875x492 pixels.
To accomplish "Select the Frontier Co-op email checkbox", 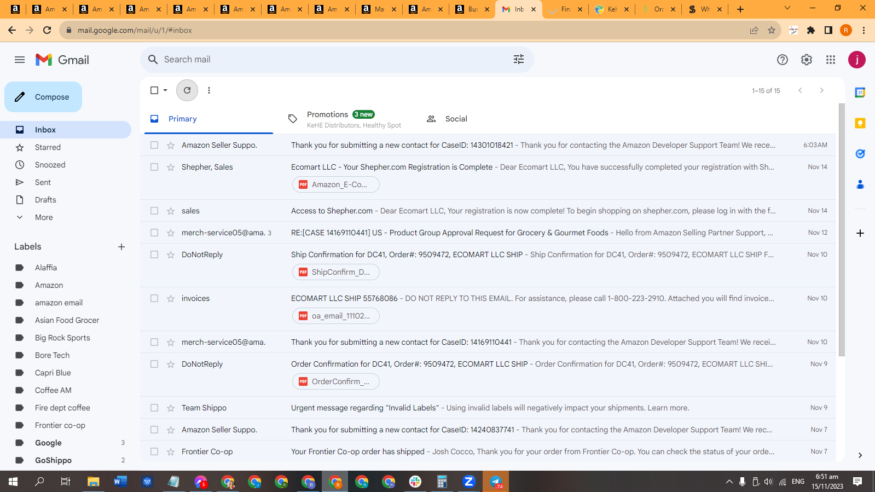I will (154, 452).
